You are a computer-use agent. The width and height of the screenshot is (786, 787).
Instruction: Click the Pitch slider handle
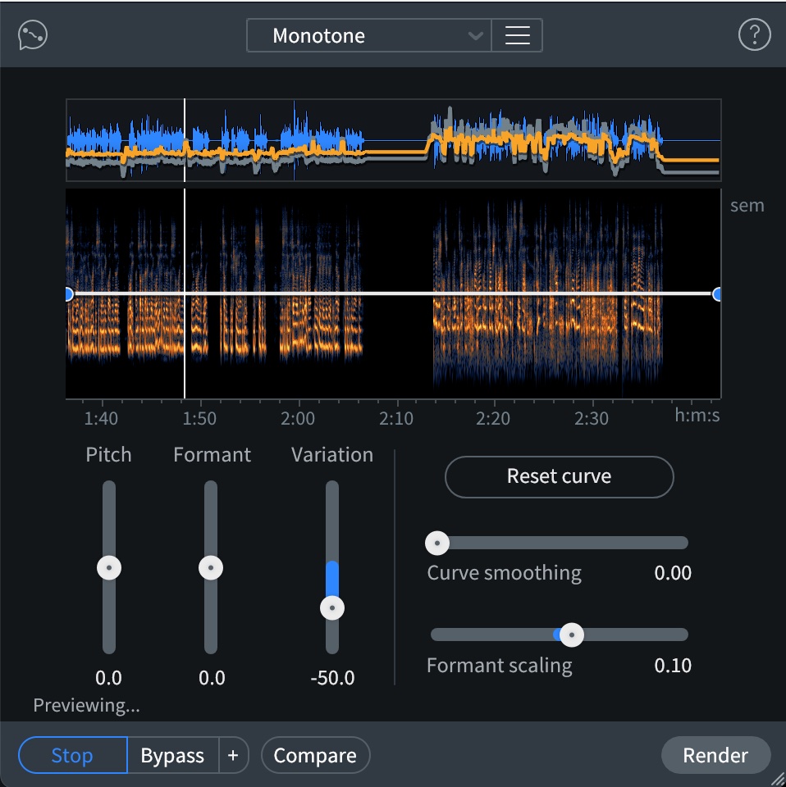[x=108, y=569]
